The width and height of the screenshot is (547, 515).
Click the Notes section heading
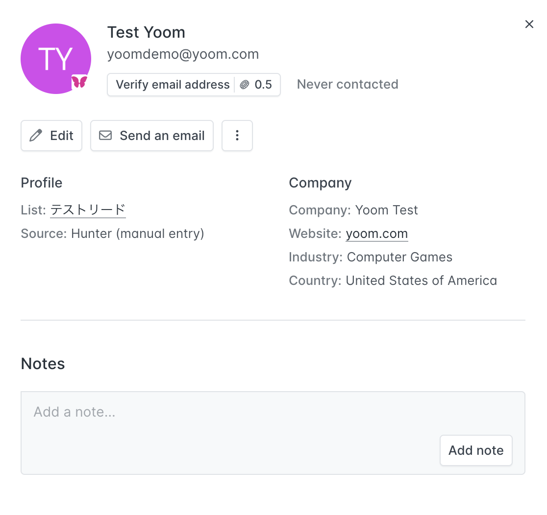click(43, 364)
